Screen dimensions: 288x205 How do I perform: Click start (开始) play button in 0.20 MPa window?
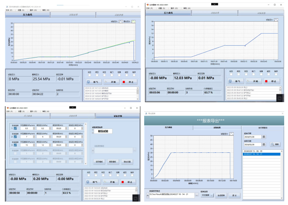111,182
